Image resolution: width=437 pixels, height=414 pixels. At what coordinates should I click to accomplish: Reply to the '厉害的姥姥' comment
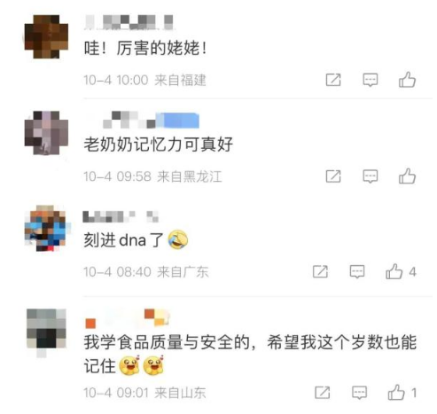[371, 80]
